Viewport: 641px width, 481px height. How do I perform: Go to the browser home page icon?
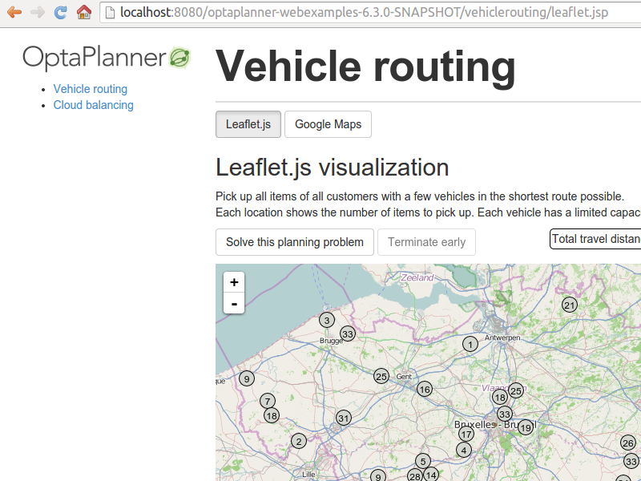coord(83,12)
